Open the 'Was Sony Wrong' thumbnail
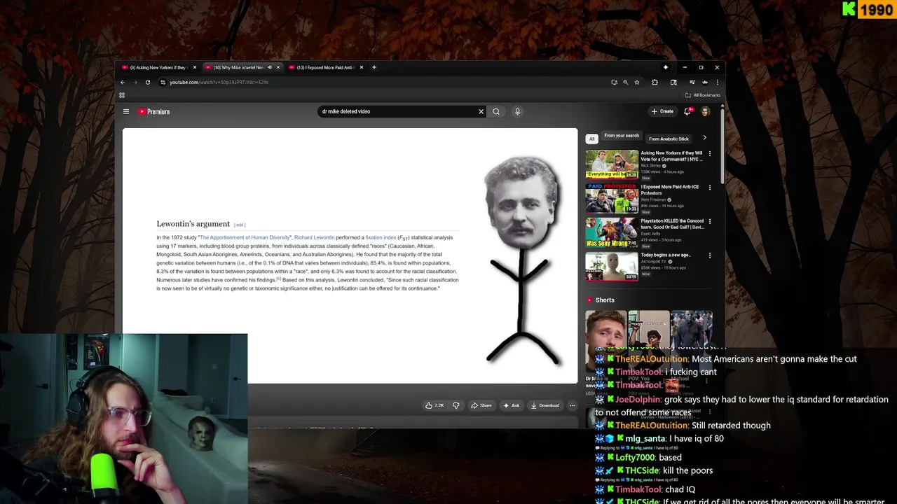Screen dimensions: 897x504 (612, 232)
